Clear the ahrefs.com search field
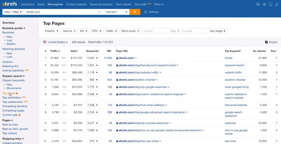Image resolution: width=281 pixels, height=144 pixels. [99, 12]
